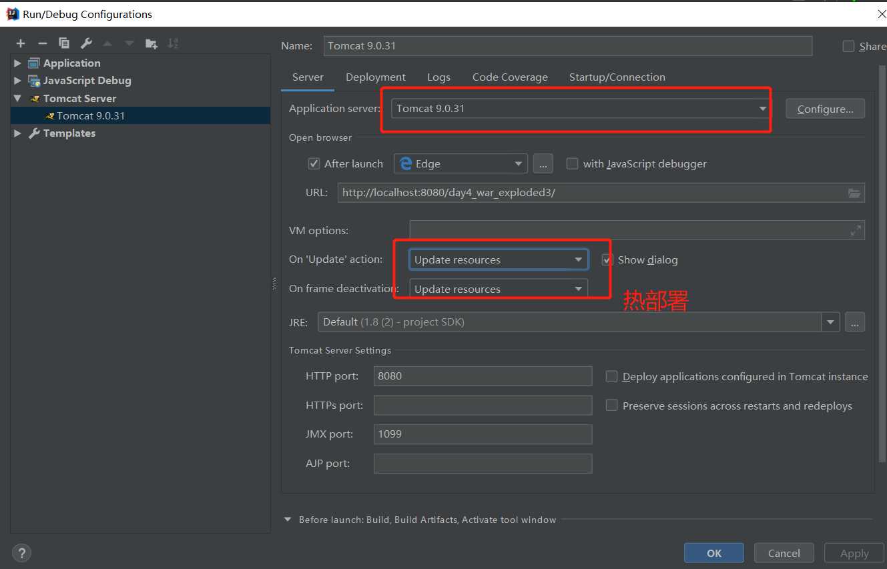Close the Run/Debug Configurations dialog
This screenshot has height=569, width=887.
[882, 14]
